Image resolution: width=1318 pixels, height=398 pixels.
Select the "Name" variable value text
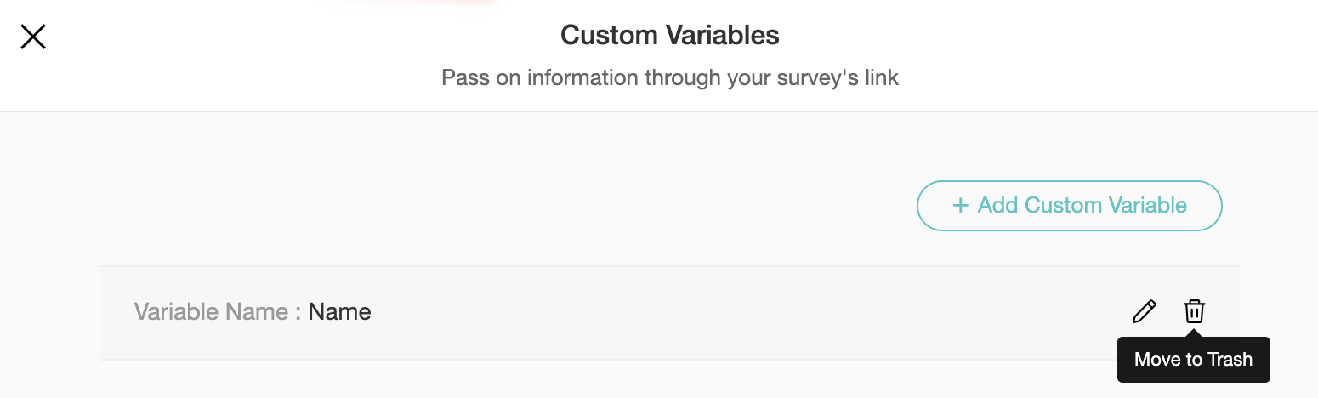click(x=339, y=312)
